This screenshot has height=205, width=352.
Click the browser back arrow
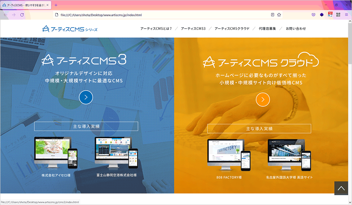5,15
